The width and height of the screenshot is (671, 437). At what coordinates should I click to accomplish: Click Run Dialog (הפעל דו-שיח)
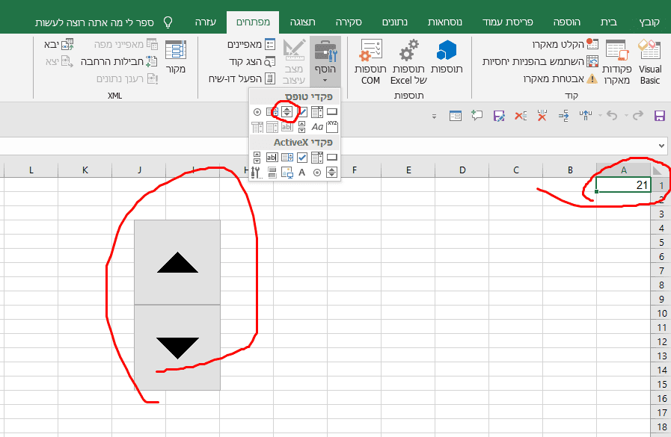pos(242,78)
